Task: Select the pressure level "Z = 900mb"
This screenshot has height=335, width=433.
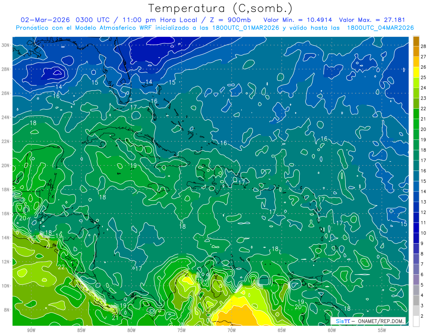Action: coord(231,20)
